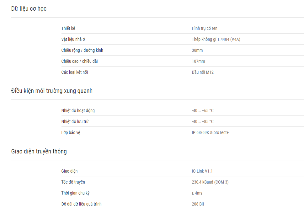Screen dimensions: 304x209
Task: Click the 'IO-Link V1.1' value
Action: [202, 171]
